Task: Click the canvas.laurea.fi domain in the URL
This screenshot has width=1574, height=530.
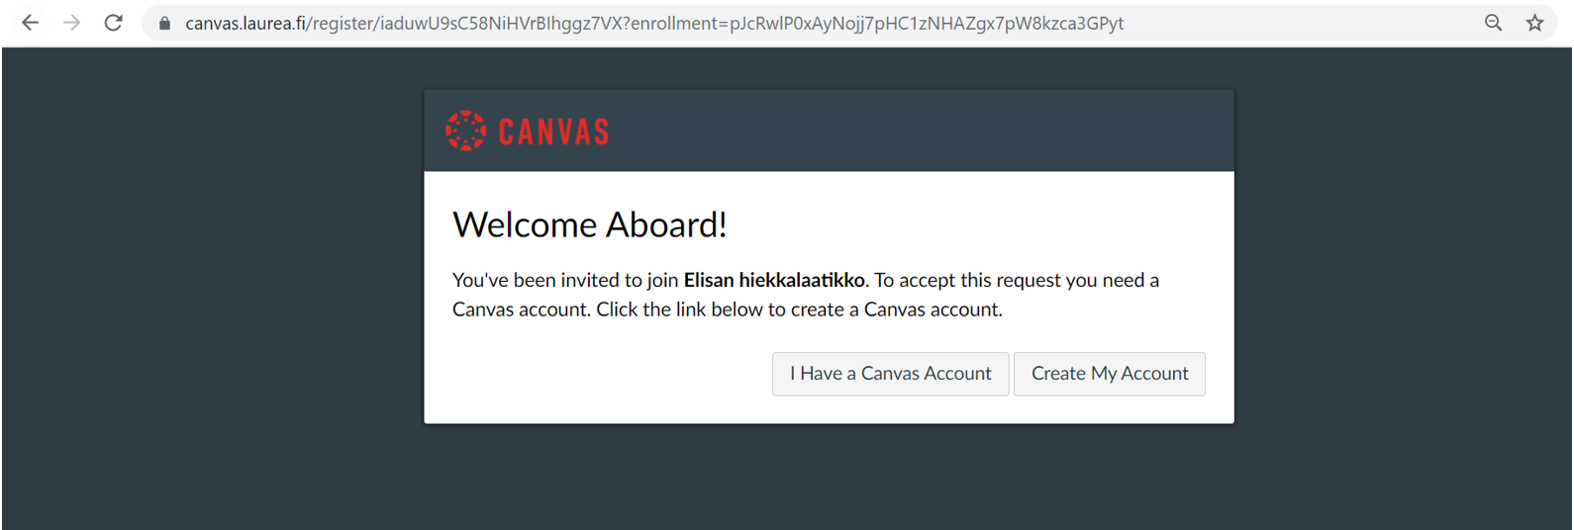Action: tap(245, 23)
